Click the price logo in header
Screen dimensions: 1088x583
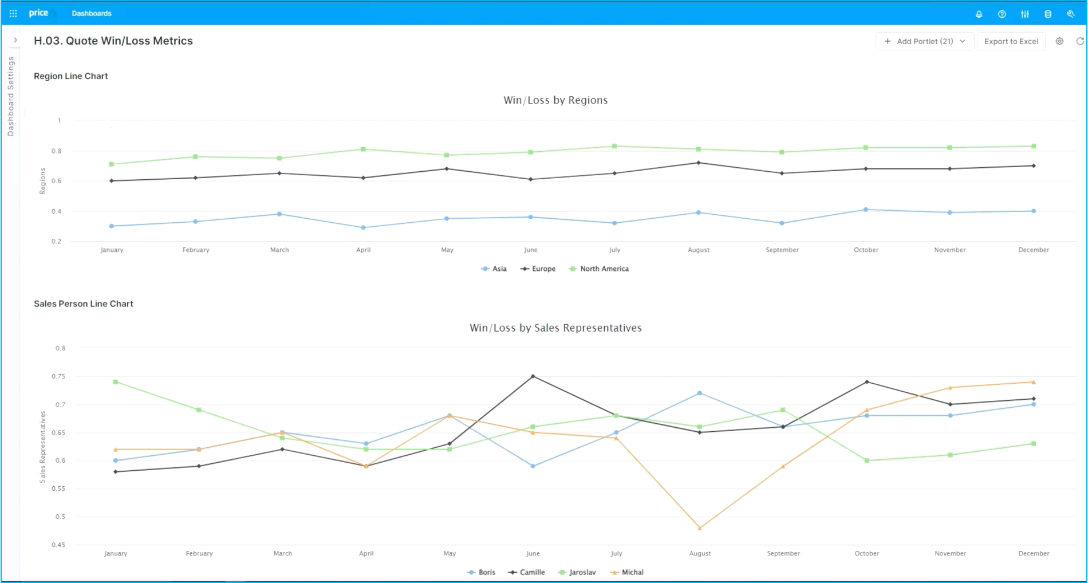39,13
